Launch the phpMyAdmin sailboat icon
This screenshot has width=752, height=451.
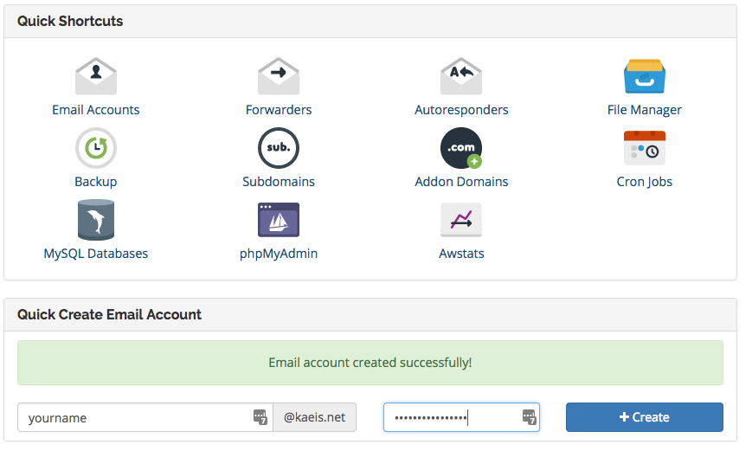279,220
